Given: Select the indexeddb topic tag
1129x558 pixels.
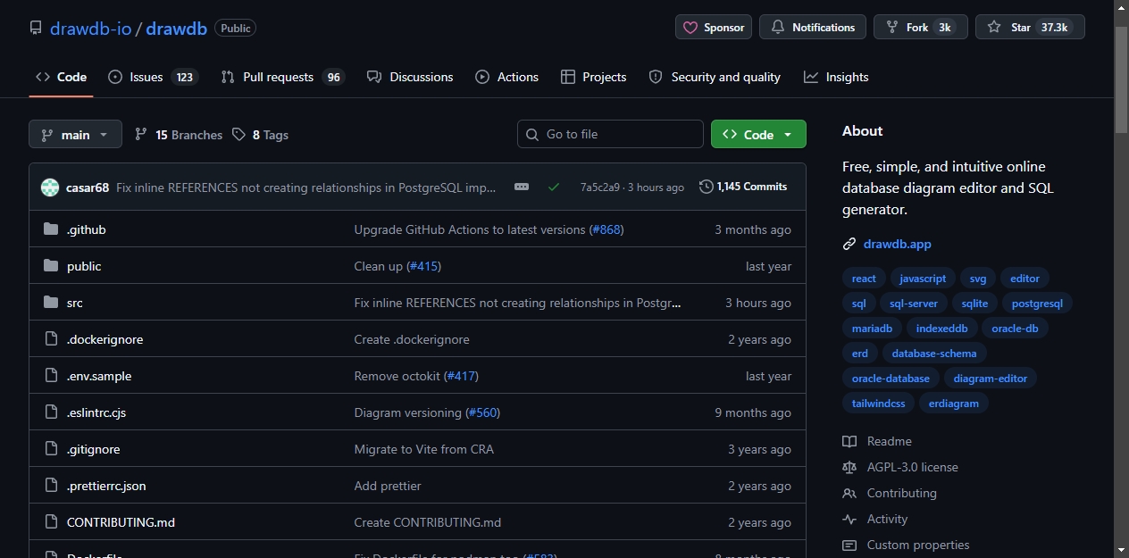Looking at the screenshot, I should point(941,329).
